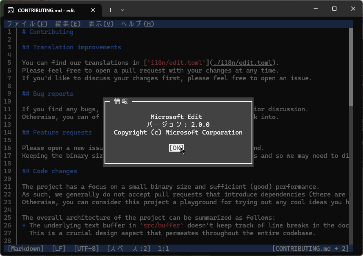
Task: Maximize the terminal window
Action: (334, 9)
